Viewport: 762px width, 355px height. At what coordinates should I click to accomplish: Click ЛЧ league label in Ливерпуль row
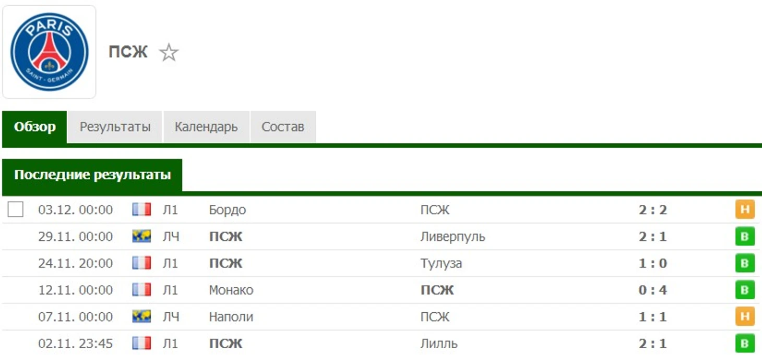pyautogui.click(x=171, y=237)
